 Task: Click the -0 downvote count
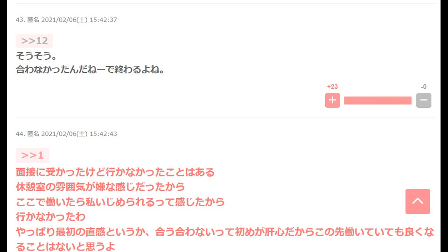(423, 87)
